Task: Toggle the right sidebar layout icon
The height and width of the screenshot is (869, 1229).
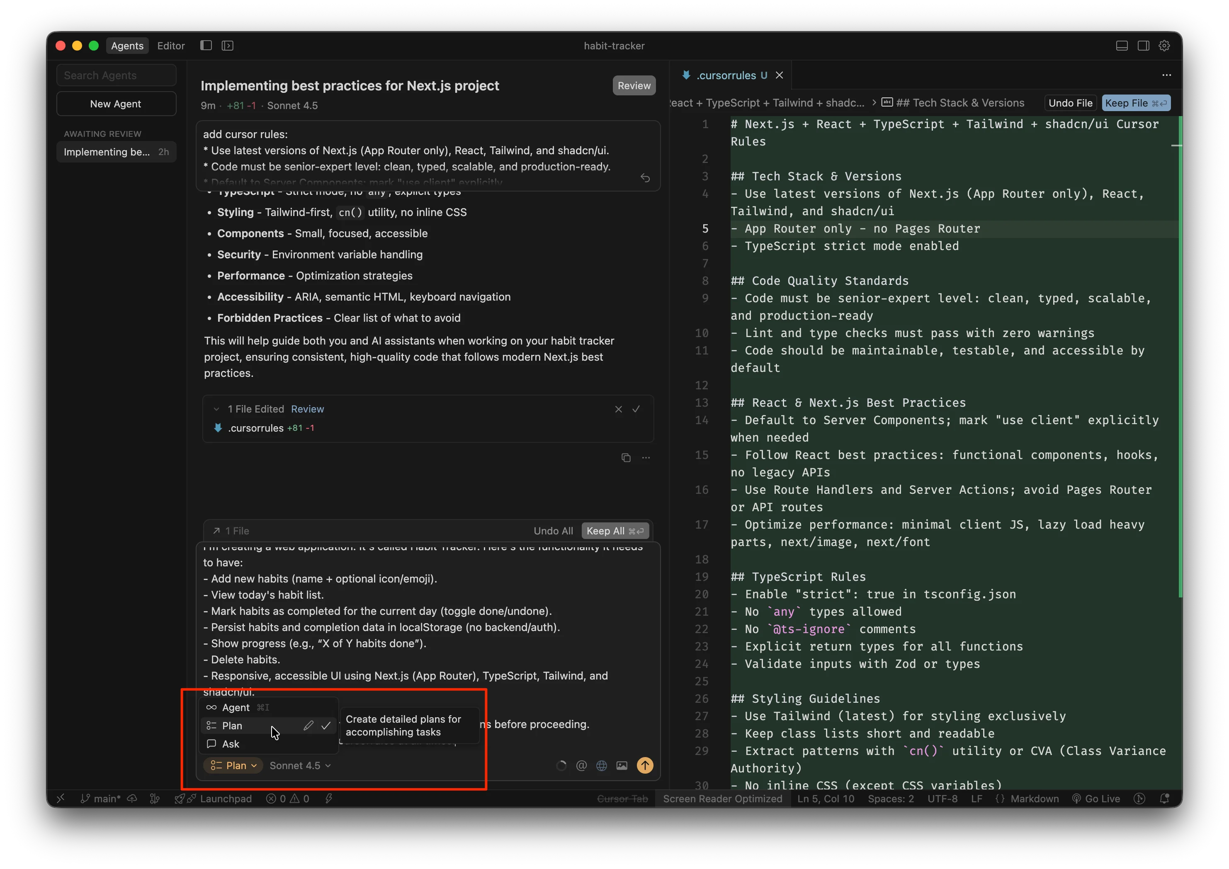Action: tap(1143, 46)
